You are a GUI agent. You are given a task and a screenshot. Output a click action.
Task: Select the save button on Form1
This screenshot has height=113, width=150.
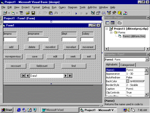click(34, 57)
